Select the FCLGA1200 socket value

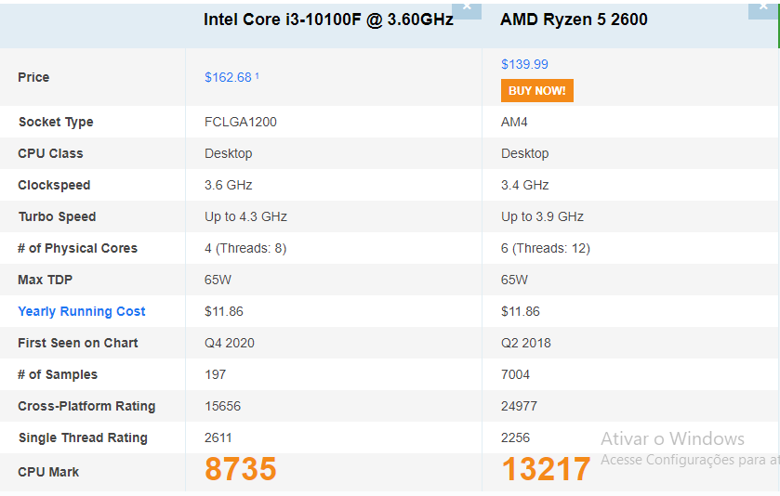coord(240,122)
